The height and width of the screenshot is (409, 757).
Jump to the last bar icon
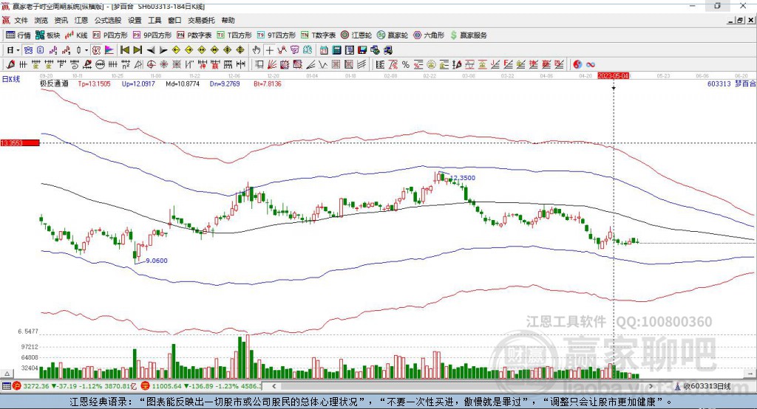[138, 50]
